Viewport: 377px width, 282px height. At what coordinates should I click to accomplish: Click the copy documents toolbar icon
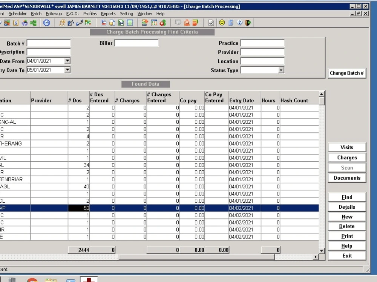point(112,23)
